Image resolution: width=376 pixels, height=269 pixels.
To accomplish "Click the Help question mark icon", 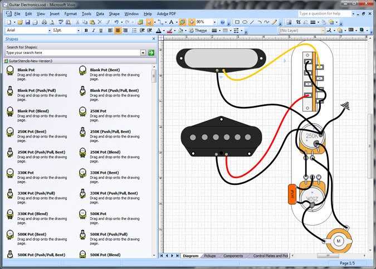I will coord(222,22).
